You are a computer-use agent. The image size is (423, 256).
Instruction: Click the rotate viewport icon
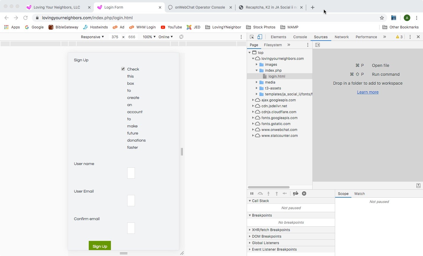pyautogui.click(x=181, y=37)
